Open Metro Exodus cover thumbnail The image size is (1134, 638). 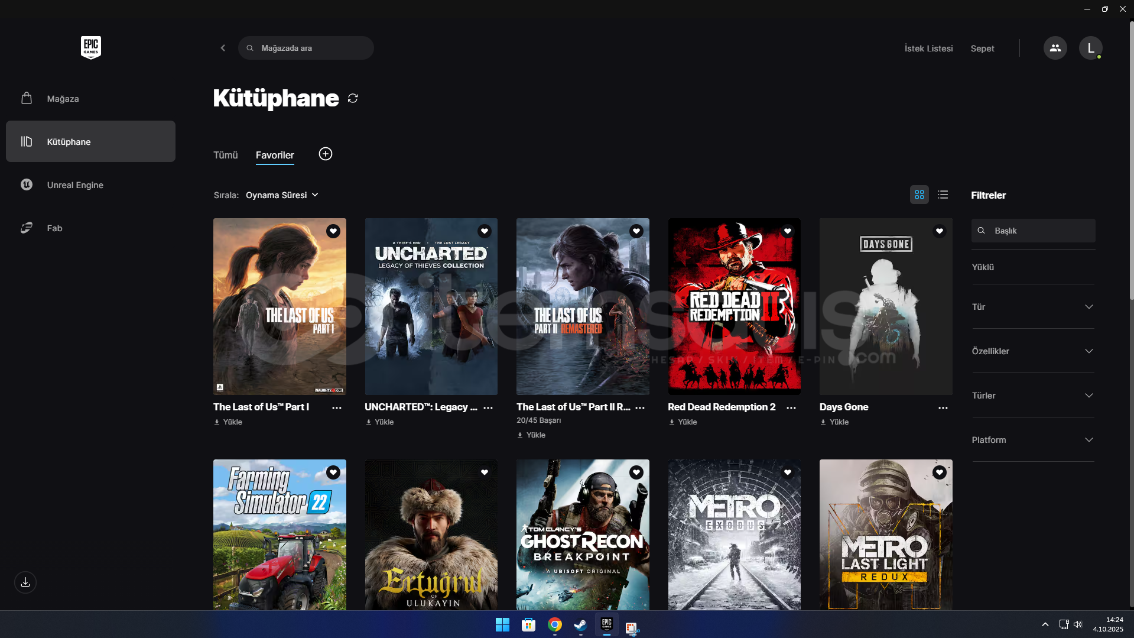(735, 535)
